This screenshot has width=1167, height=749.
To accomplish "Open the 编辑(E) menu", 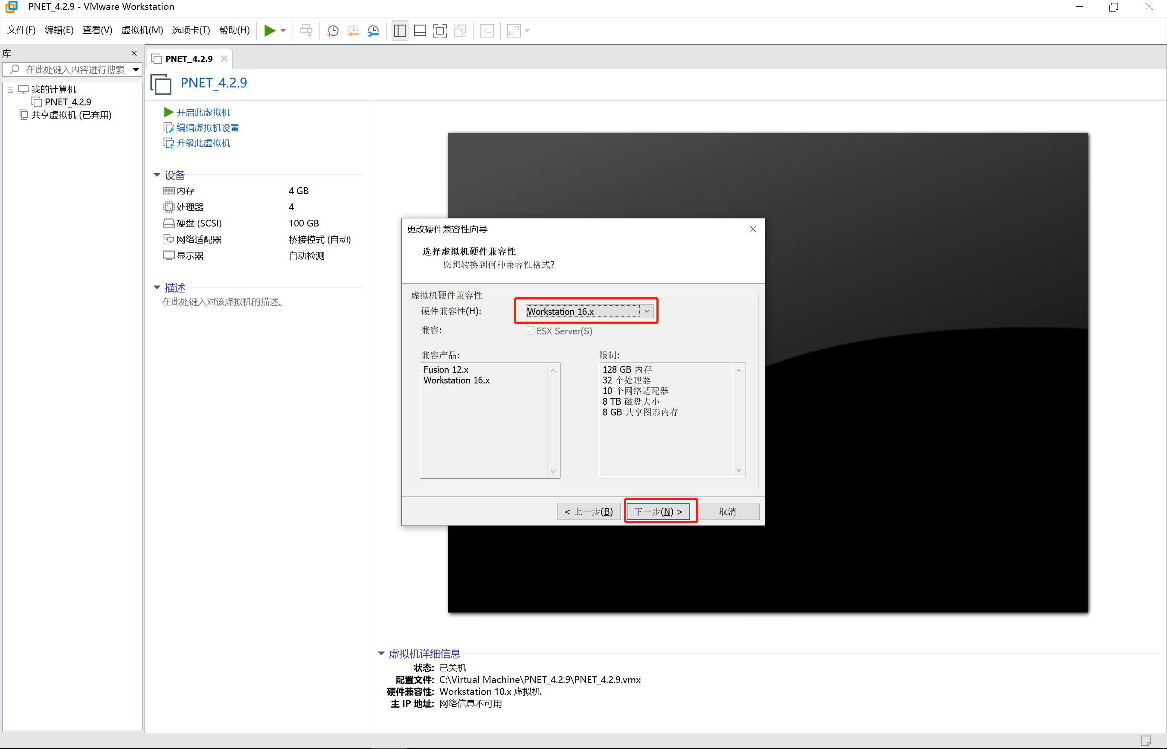I will (x=59, y=30).
